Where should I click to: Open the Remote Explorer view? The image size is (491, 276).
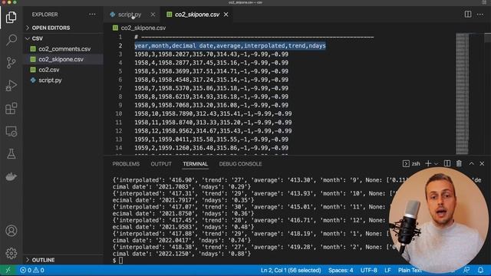click(x=12, y=131)
